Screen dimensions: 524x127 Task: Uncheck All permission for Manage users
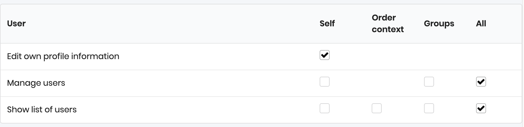(481, 82)
